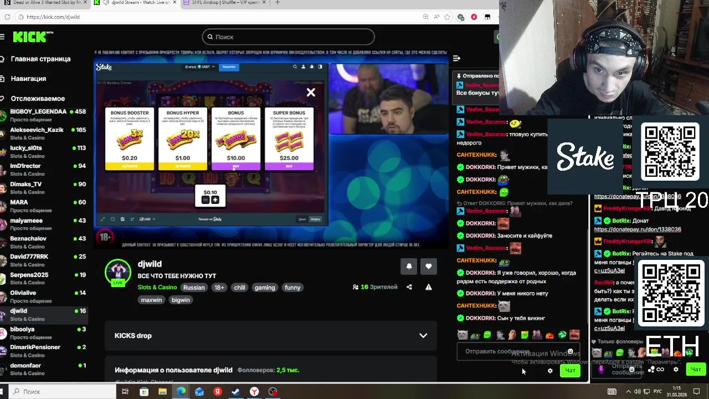The height and width of the screenshot is (399, 709).
Task: Open the emoji picker in chat input
Action: [x=570, y=351]
